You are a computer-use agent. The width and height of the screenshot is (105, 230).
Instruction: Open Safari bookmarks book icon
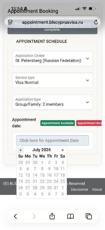click(x=70, y=216)
